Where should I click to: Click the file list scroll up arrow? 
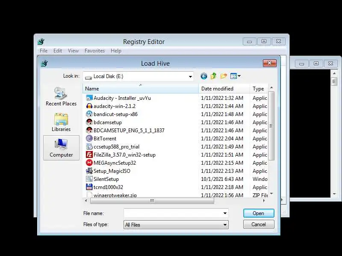[x=271, y=88]
